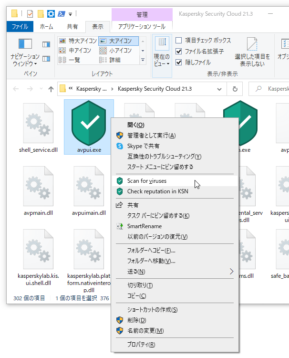
Task: Uncheck the 隠しファイル checkbox
Action: pyautogui.click(x=179, y=63)
